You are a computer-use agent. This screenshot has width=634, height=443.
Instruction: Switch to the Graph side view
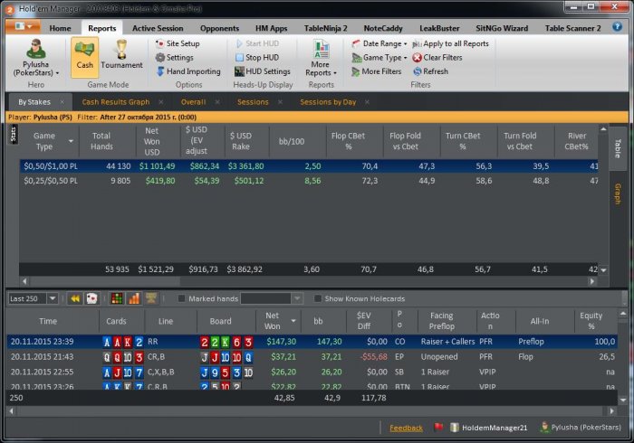point(618,193)
